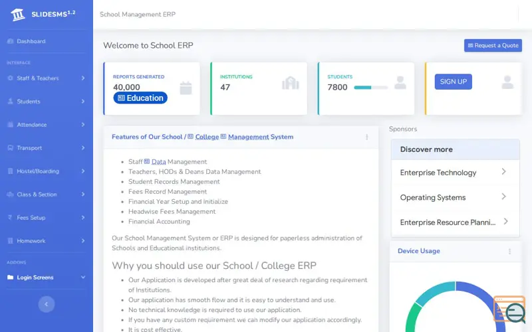Collapse sidebar with round arrow toggle
Viewport: 532px width, 332px height.
[x=47, y=304]
